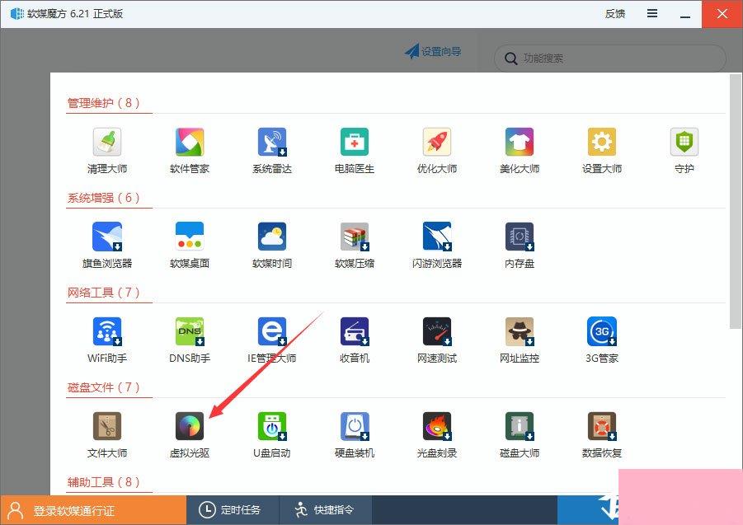The image size is (743, 525).
Task: Click the 设置向导 setup wizard link
Action: (433, 51)
